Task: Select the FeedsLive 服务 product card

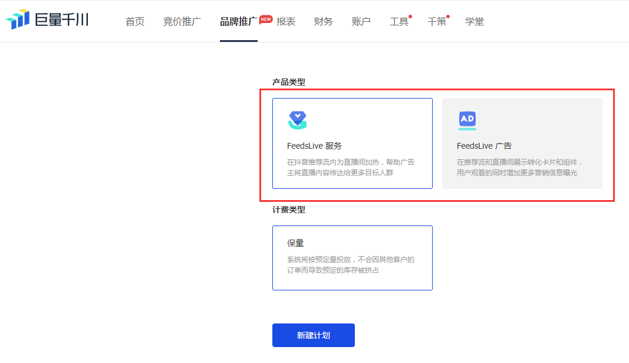Action: coord(353,143)
